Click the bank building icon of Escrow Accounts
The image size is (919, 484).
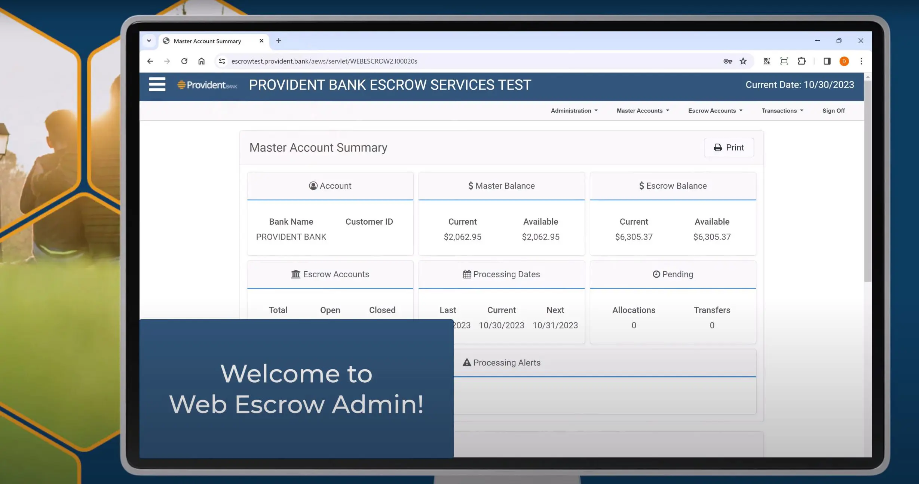pyautogui.click(x=295, y=274)
